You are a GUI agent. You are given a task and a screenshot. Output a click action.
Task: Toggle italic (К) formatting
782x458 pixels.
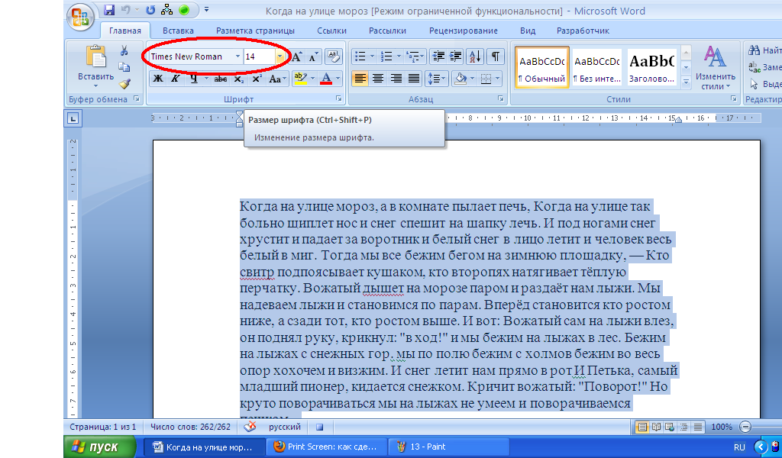pos(176,79)
